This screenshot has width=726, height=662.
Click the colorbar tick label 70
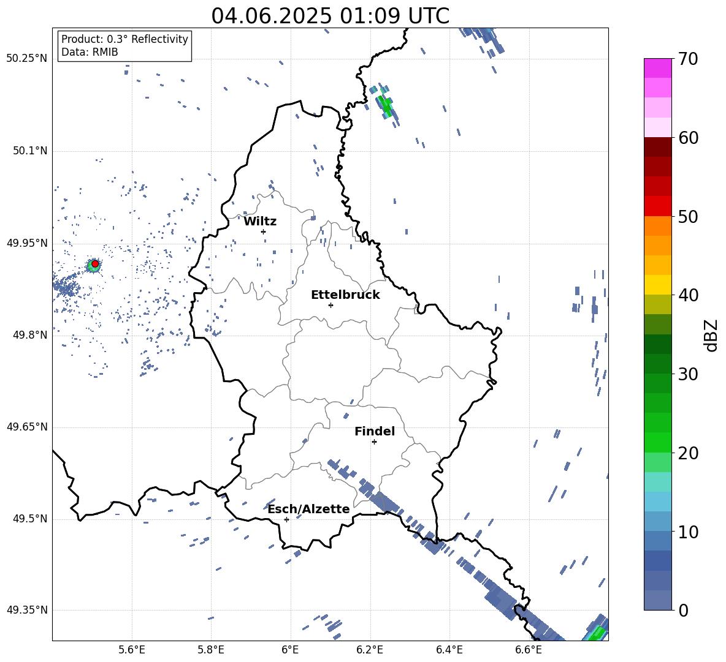click(x=688, y=59)
